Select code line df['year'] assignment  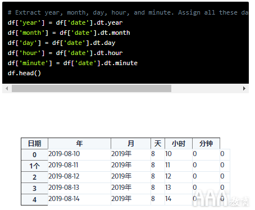(65, 22)
